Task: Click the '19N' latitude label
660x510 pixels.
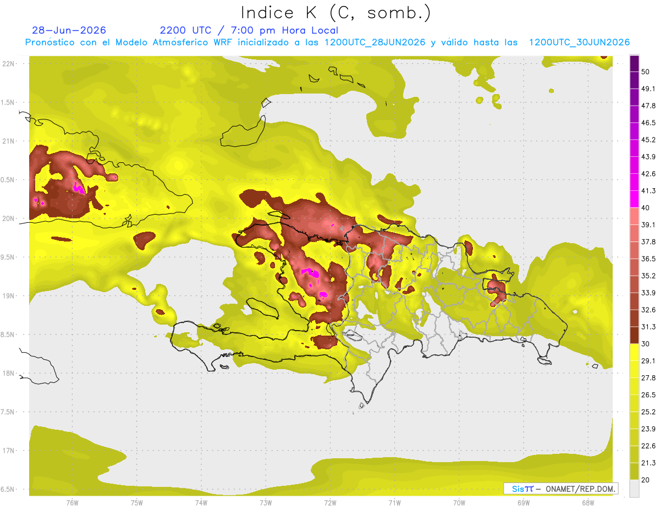Action: coord(9,296)
